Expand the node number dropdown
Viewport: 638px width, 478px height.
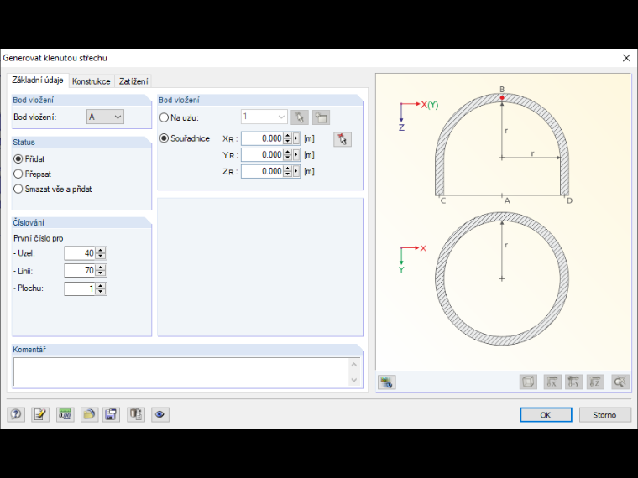click(x=264, y=117)
